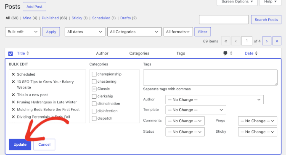Expand the Help panel
The height and width of the screenshot is (155, 286).
pos(270,2)
